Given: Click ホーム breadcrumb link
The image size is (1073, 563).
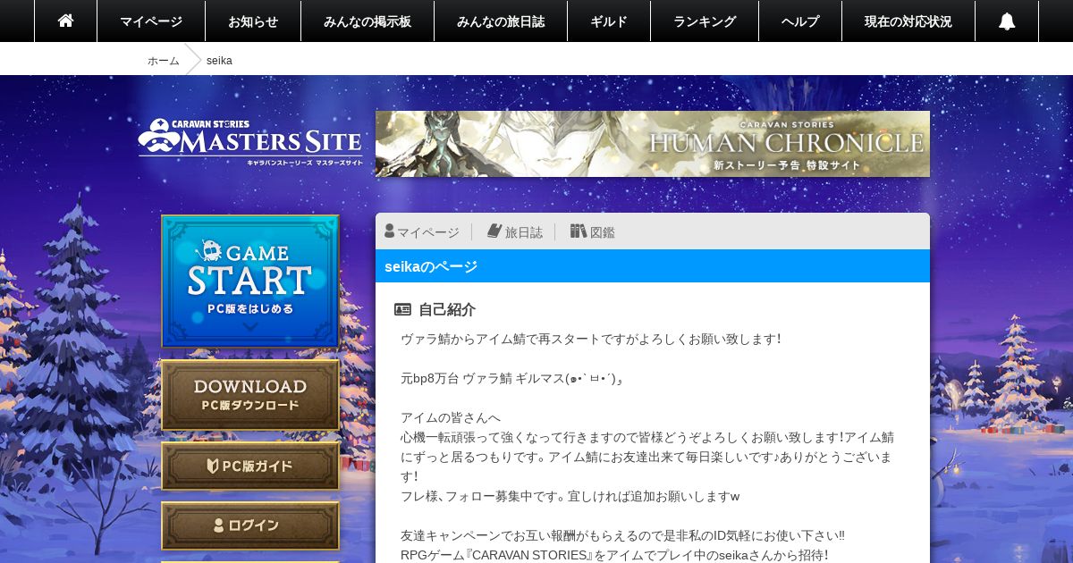Looking at the screenshot, I should pyautogui.click(x=163, y=61).
